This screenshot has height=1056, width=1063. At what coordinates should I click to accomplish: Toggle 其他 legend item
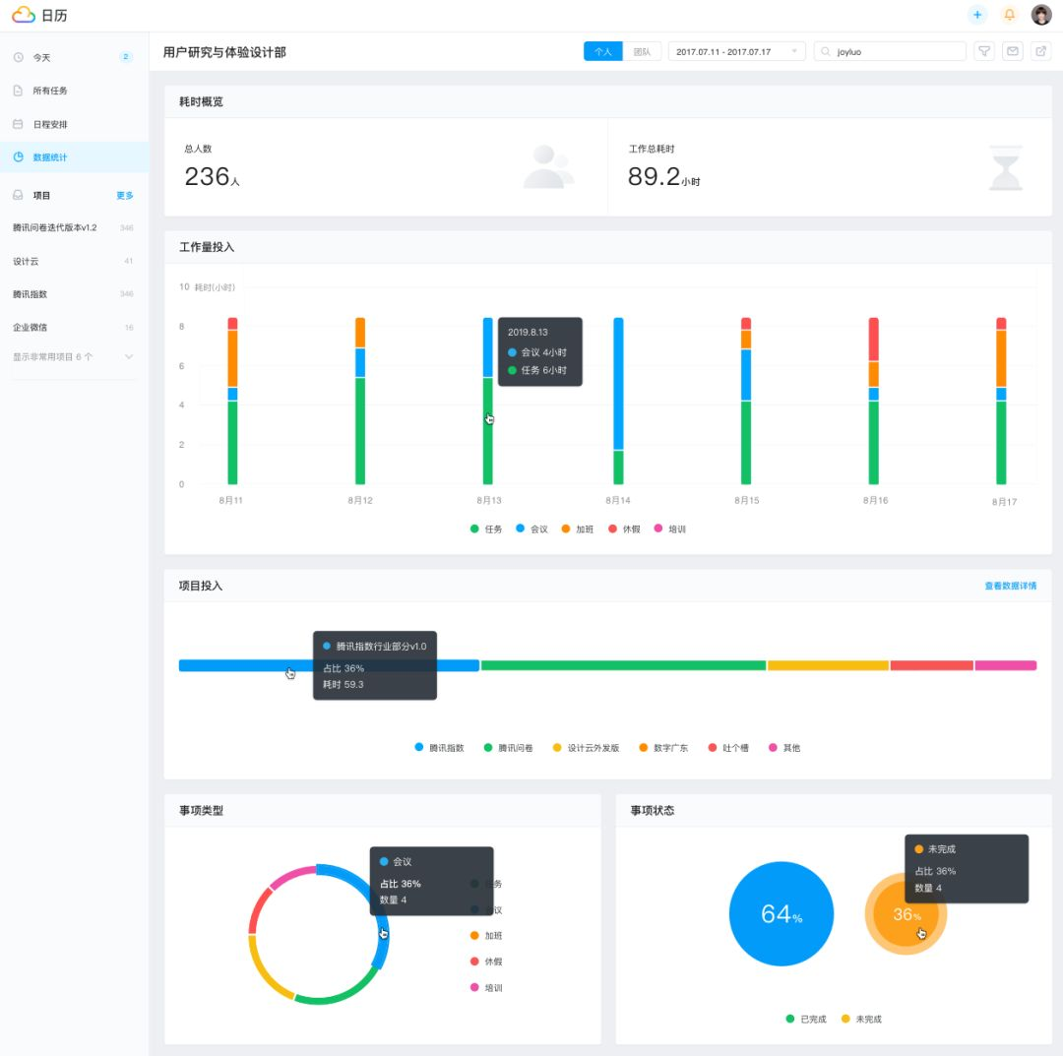(x=784, y=748)
